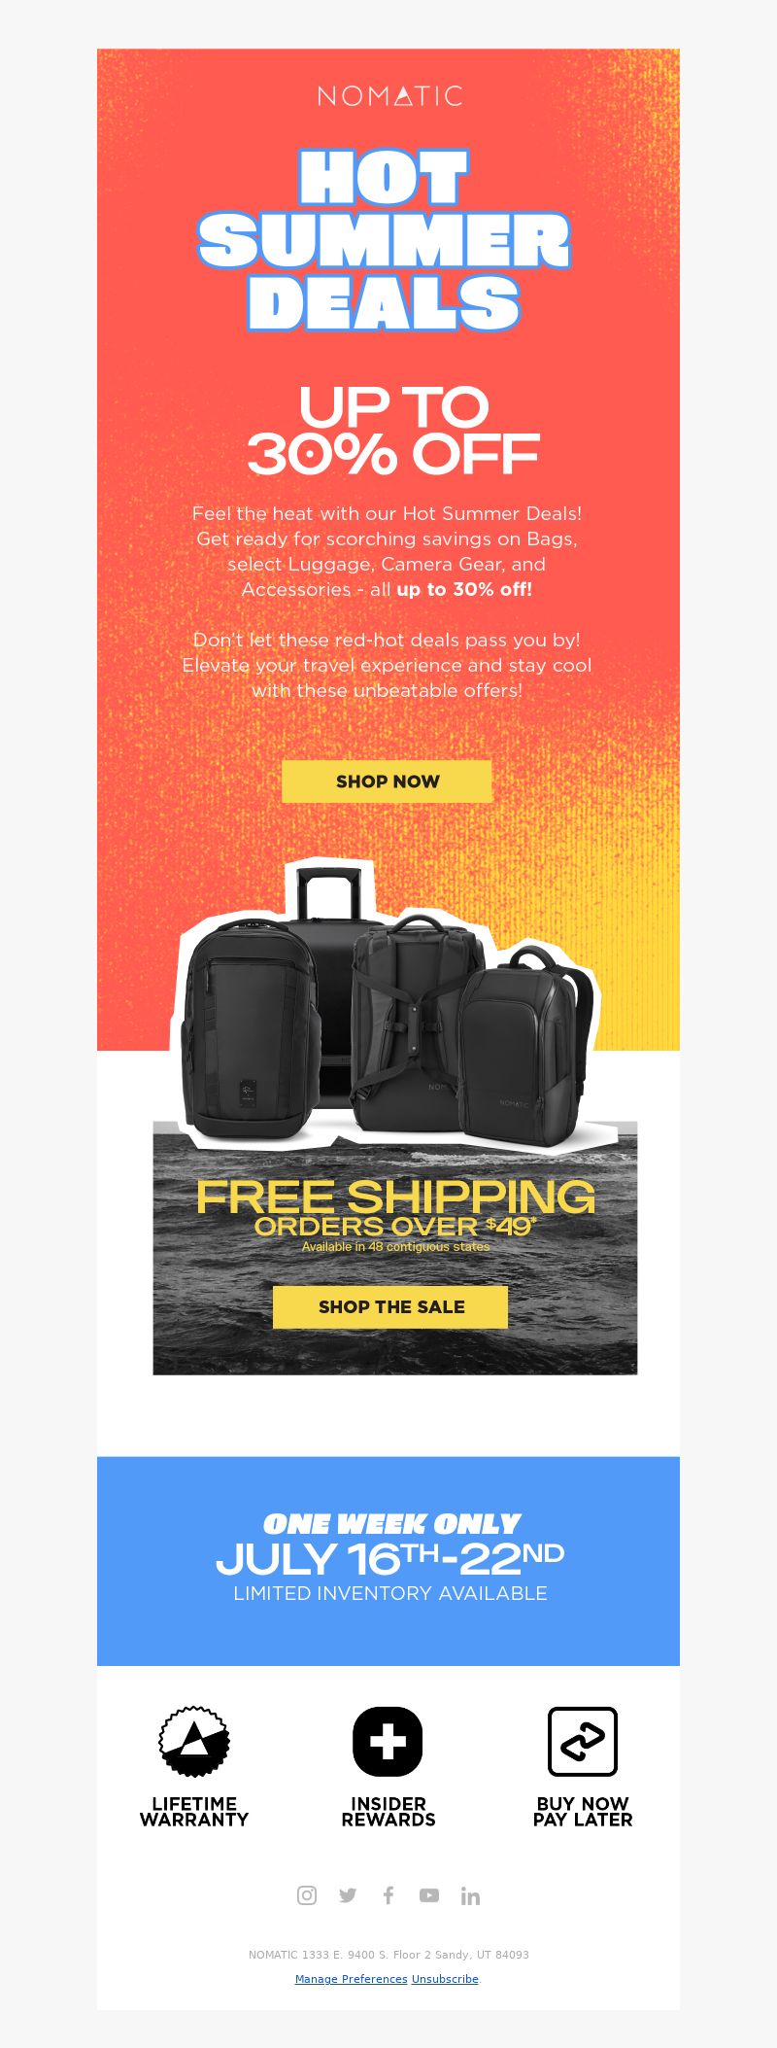Open the Instagram social icon
The image size is (777, 2048).
coord(307,1895)
